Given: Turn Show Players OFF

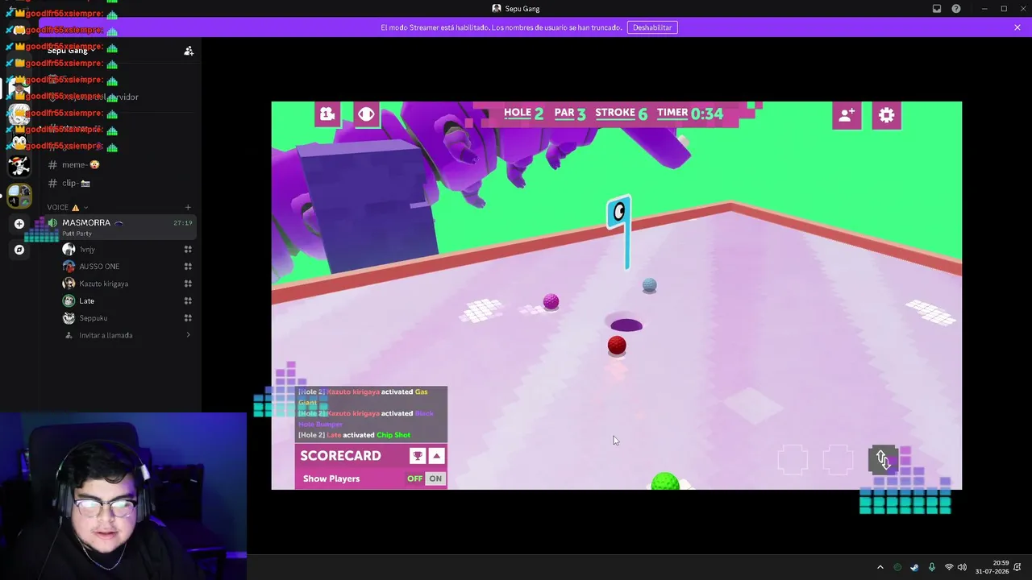Looking at the screenshot, I should coord(414,478).
